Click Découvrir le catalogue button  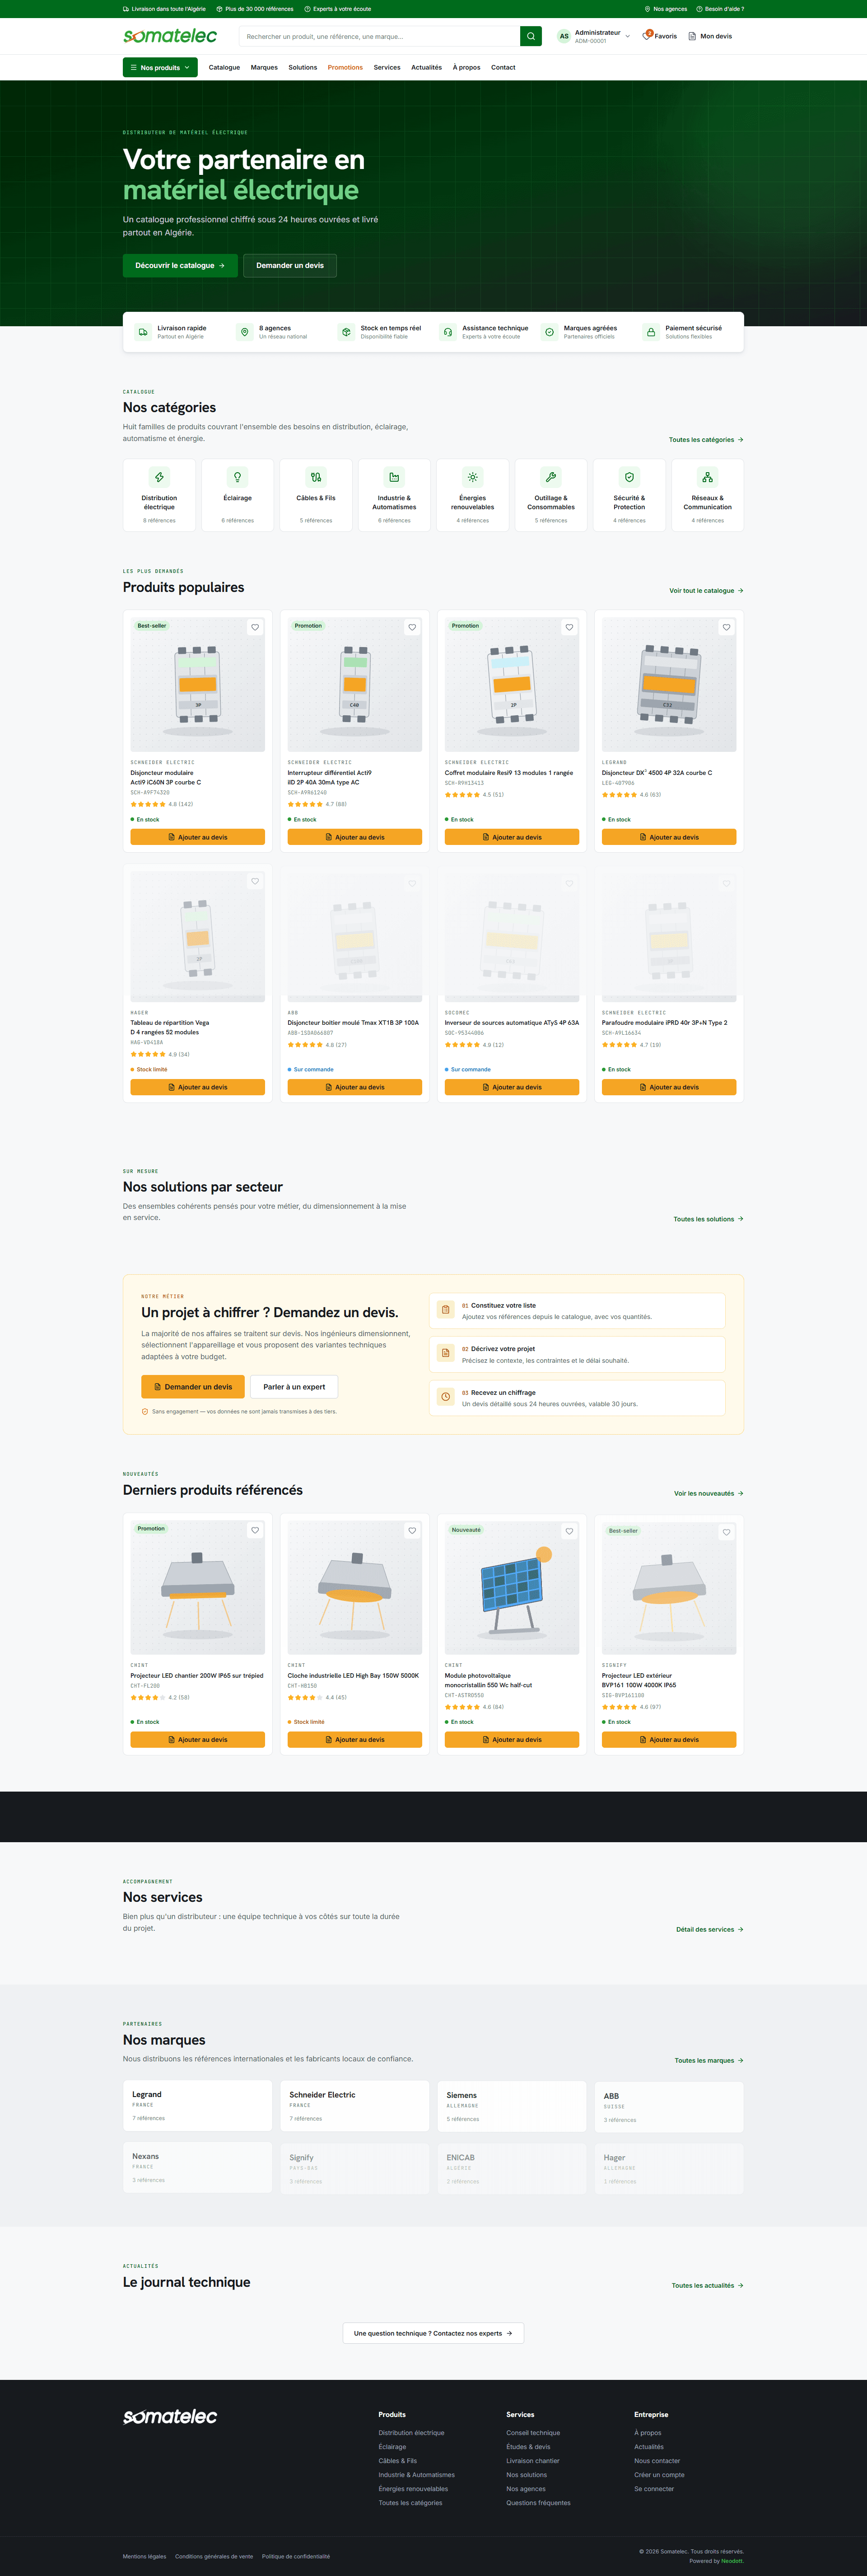tap(180, 265)
